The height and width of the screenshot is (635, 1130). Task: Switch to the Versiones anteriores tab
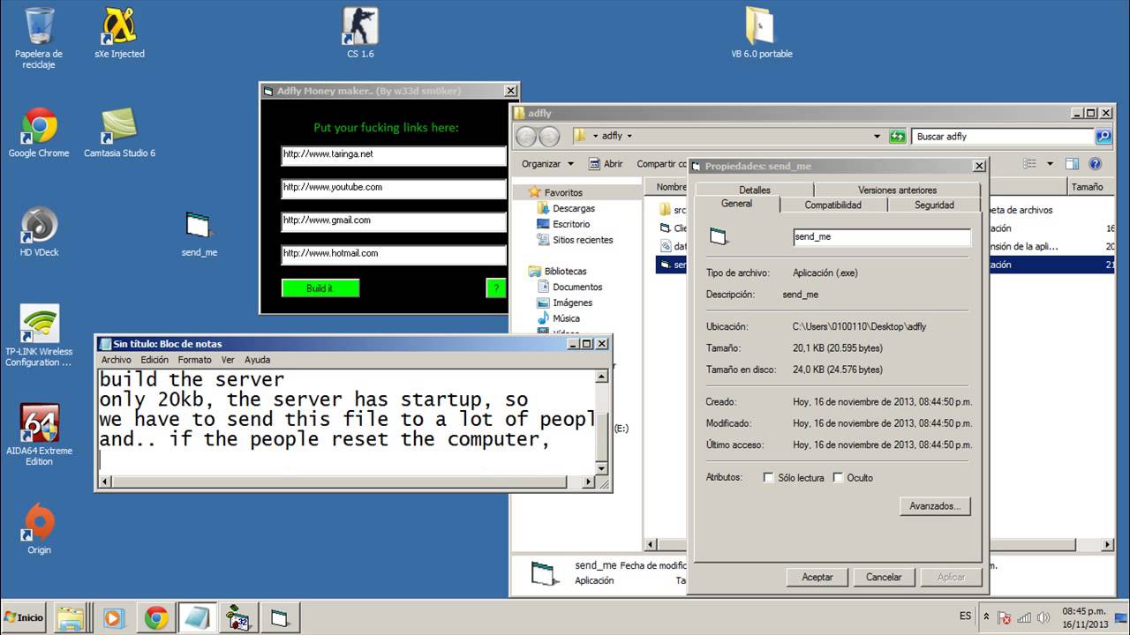pos(897,190)
